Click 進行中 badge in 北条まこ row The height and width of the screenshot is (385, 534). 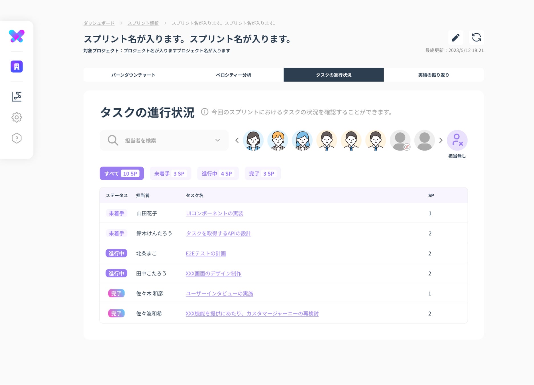[117, 253]
